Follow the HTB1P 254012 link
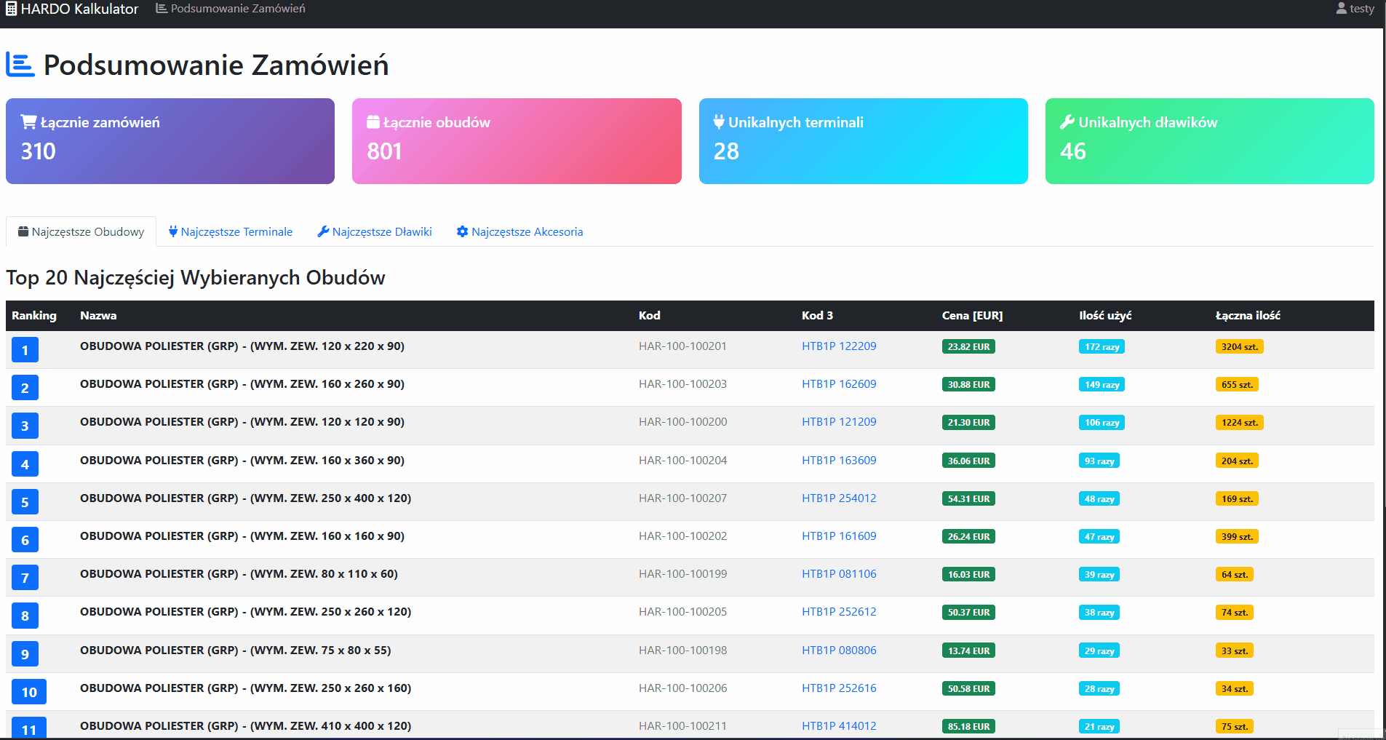1386x740 pixels. coord(839,498)
